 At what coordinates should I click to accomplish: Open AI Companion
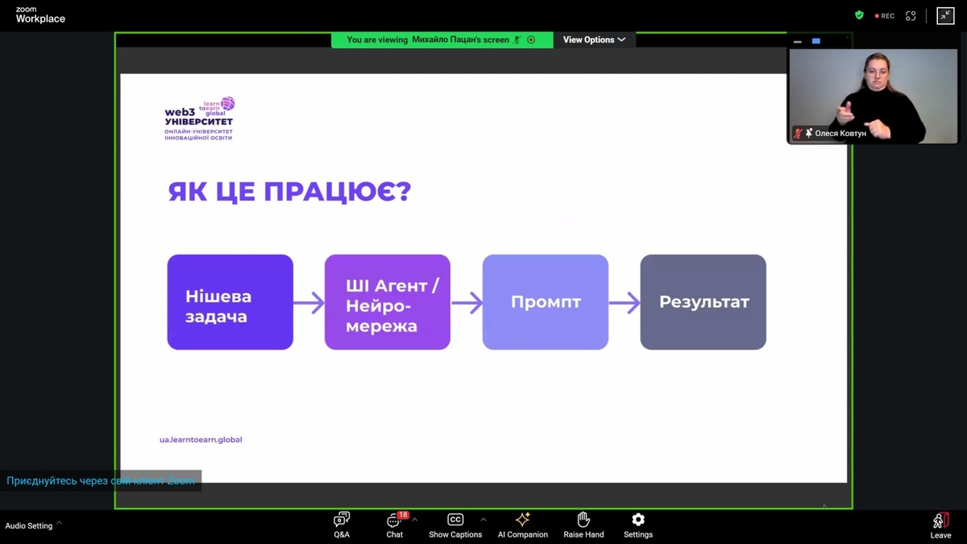[x=522, y=525]
